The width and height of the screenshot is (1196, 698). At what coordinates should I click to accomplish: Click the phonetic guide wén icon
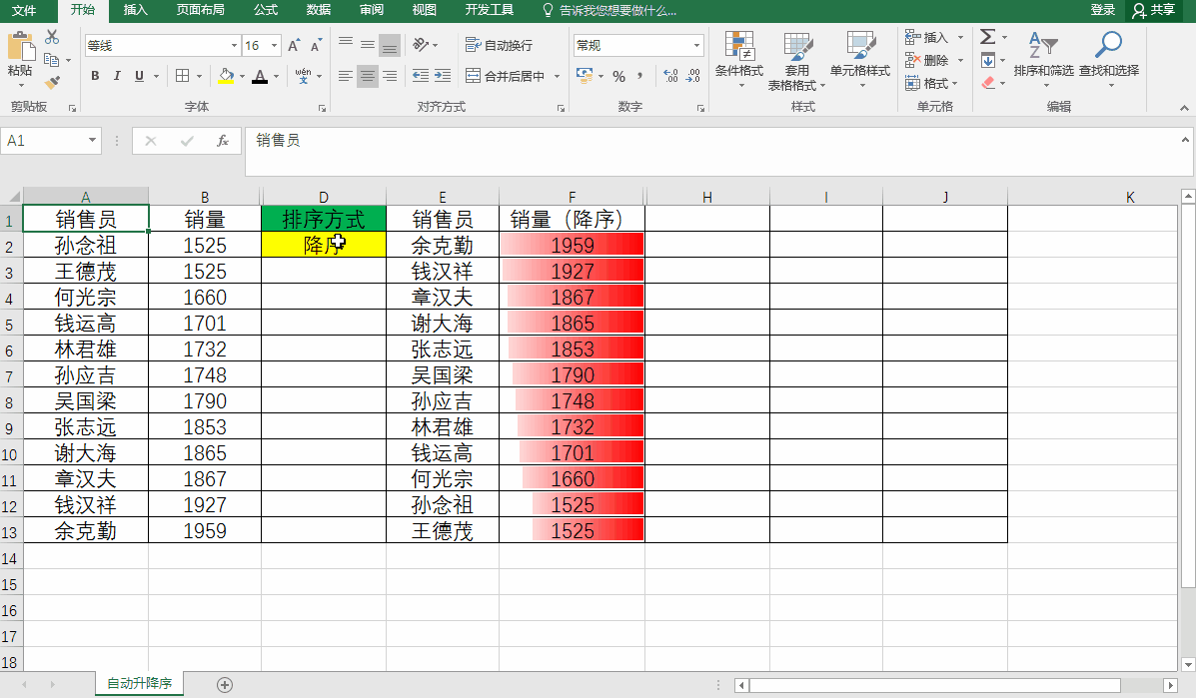303,76
